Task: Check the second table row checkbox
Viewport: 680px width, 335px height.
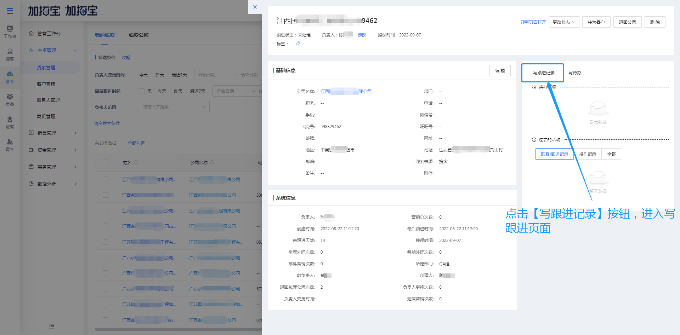Action: click(106, 195)
